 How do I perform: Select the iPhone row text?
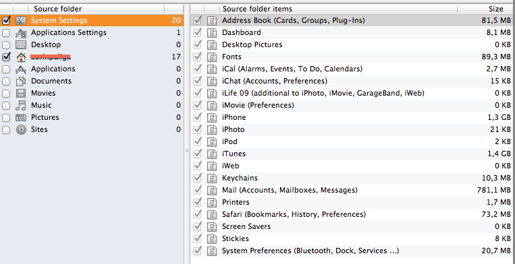click(234, 117)
